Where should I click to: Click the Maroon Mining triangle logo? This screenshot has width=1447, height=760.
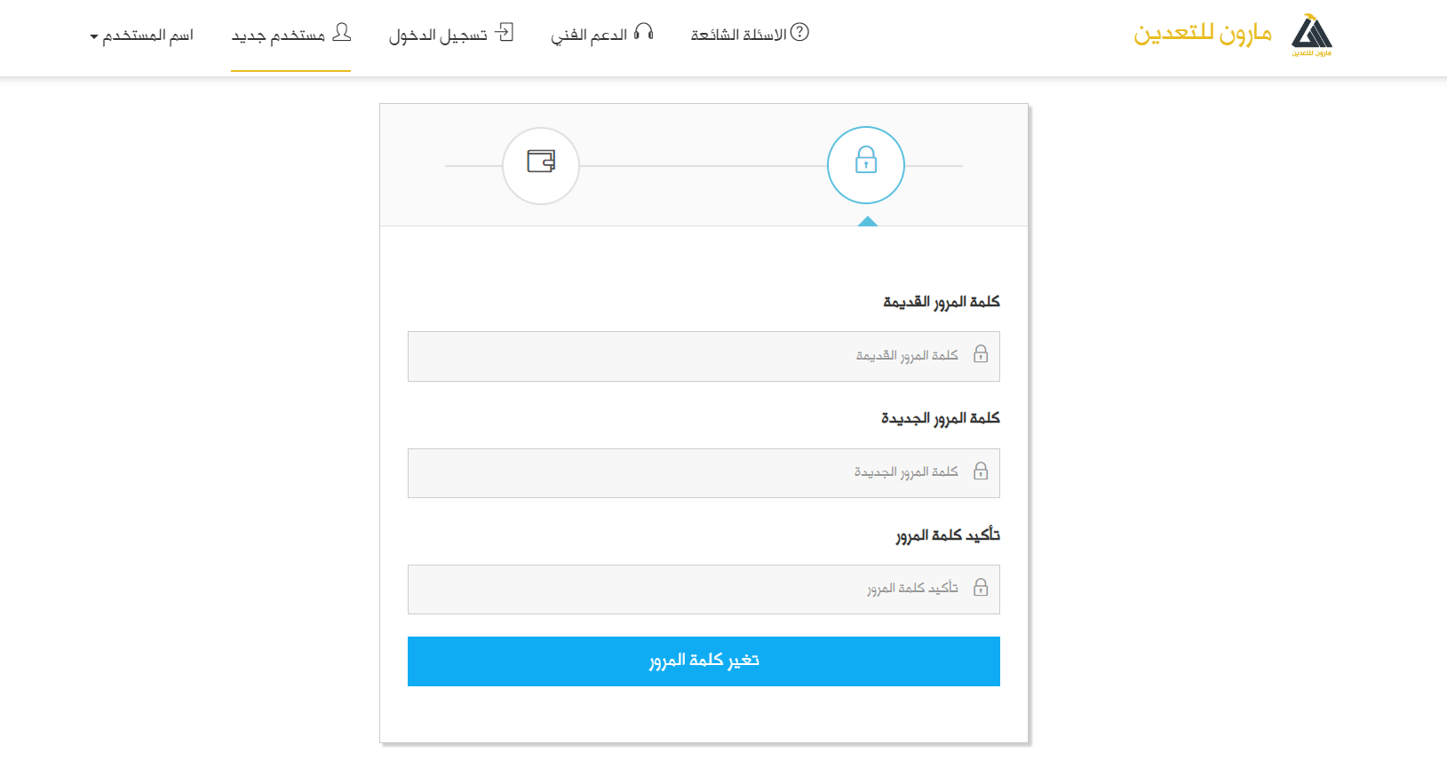1311,33
